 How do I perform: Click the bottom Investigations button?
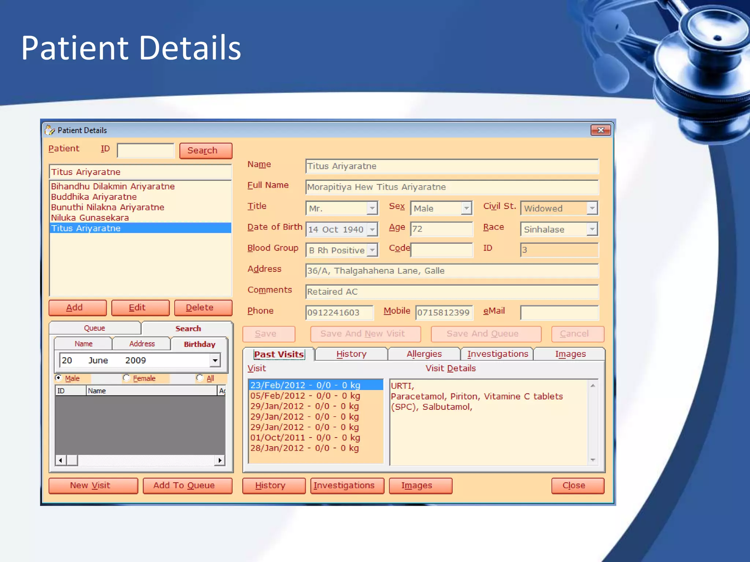[347, 486]
